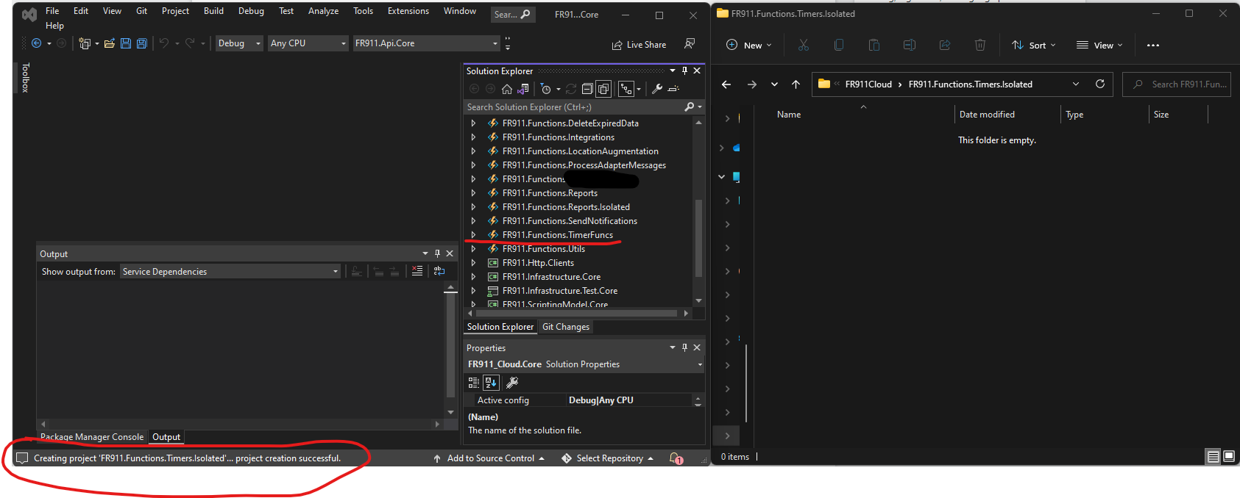Viewport: 1240px width, 498px height.
Task: Switch to Package Manager Console tab
Action: tap(92, 437)
